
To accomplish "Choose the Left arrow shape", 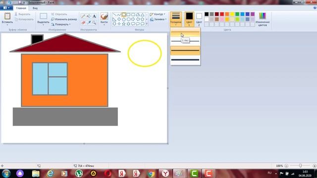I will pyautogui.click(x=138, y=19).
